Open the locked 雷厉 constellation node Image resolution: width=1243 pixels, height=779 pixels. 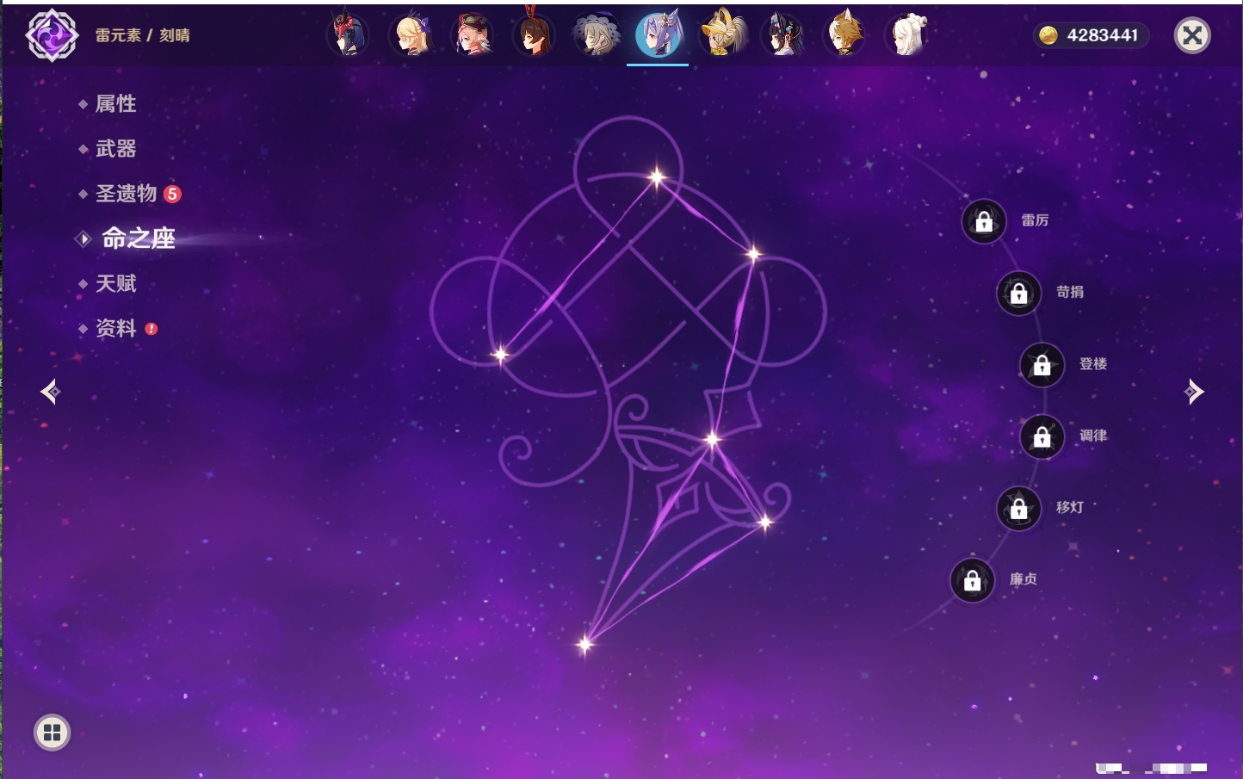984,221
